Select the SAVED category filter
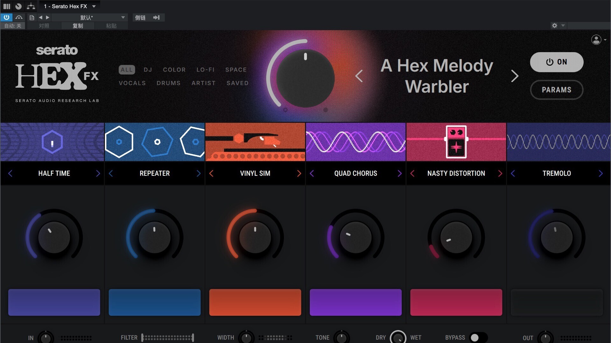Viewport: 611px width, 343px height. (x=237, y=83)
